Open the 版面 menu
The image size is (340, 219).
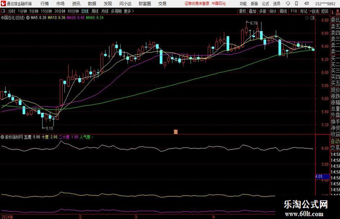[x=254, y=4]
